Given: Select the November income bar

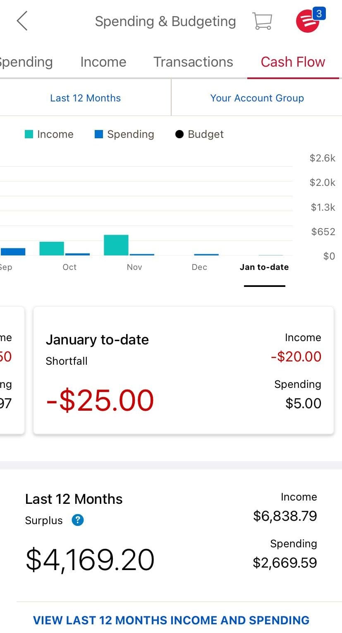Looking at the screenshot, I should tap(116, 245).
